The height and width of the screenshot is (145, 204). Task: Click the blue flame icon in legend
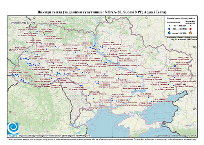tap(169, 33)
